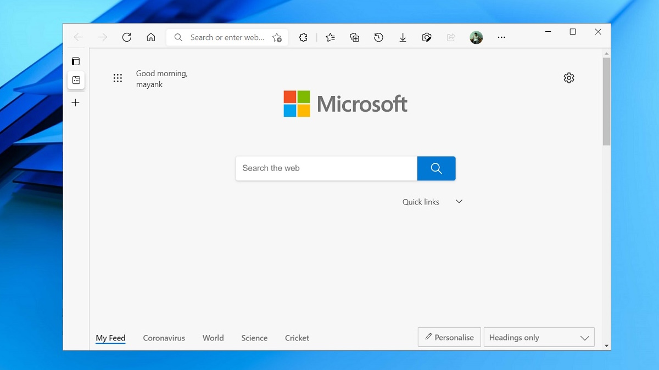Add page to favorites star icon
This screenshot has height=370, width=659.
coord(277,38)
